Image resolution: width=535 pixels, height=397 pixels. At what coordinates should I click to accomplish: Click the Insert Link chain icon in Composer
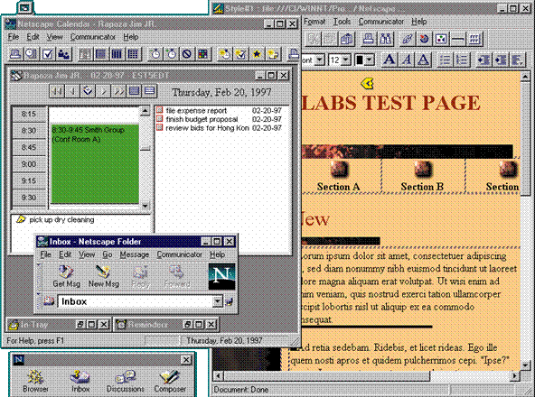408,39
